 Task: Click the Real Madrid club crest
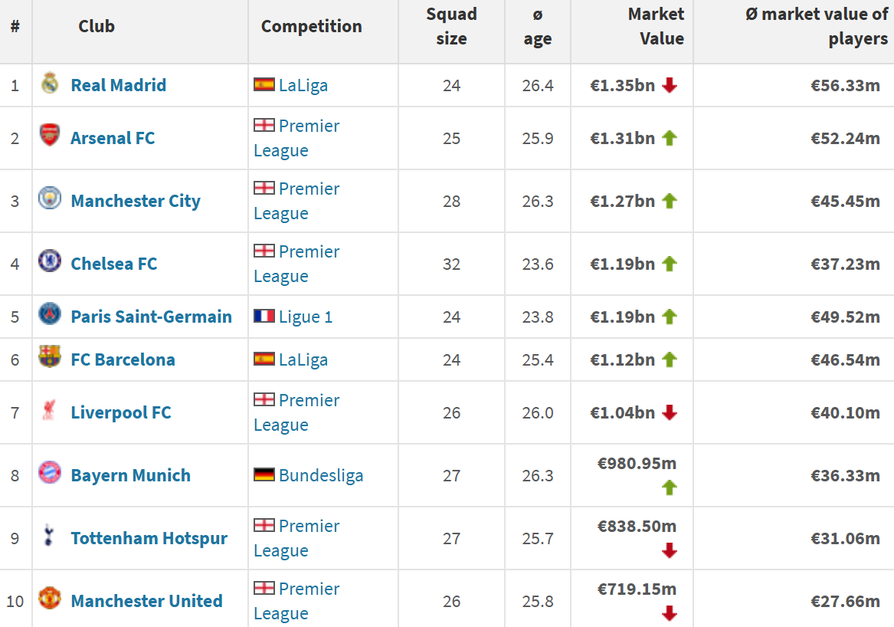(x=50, y=84)
